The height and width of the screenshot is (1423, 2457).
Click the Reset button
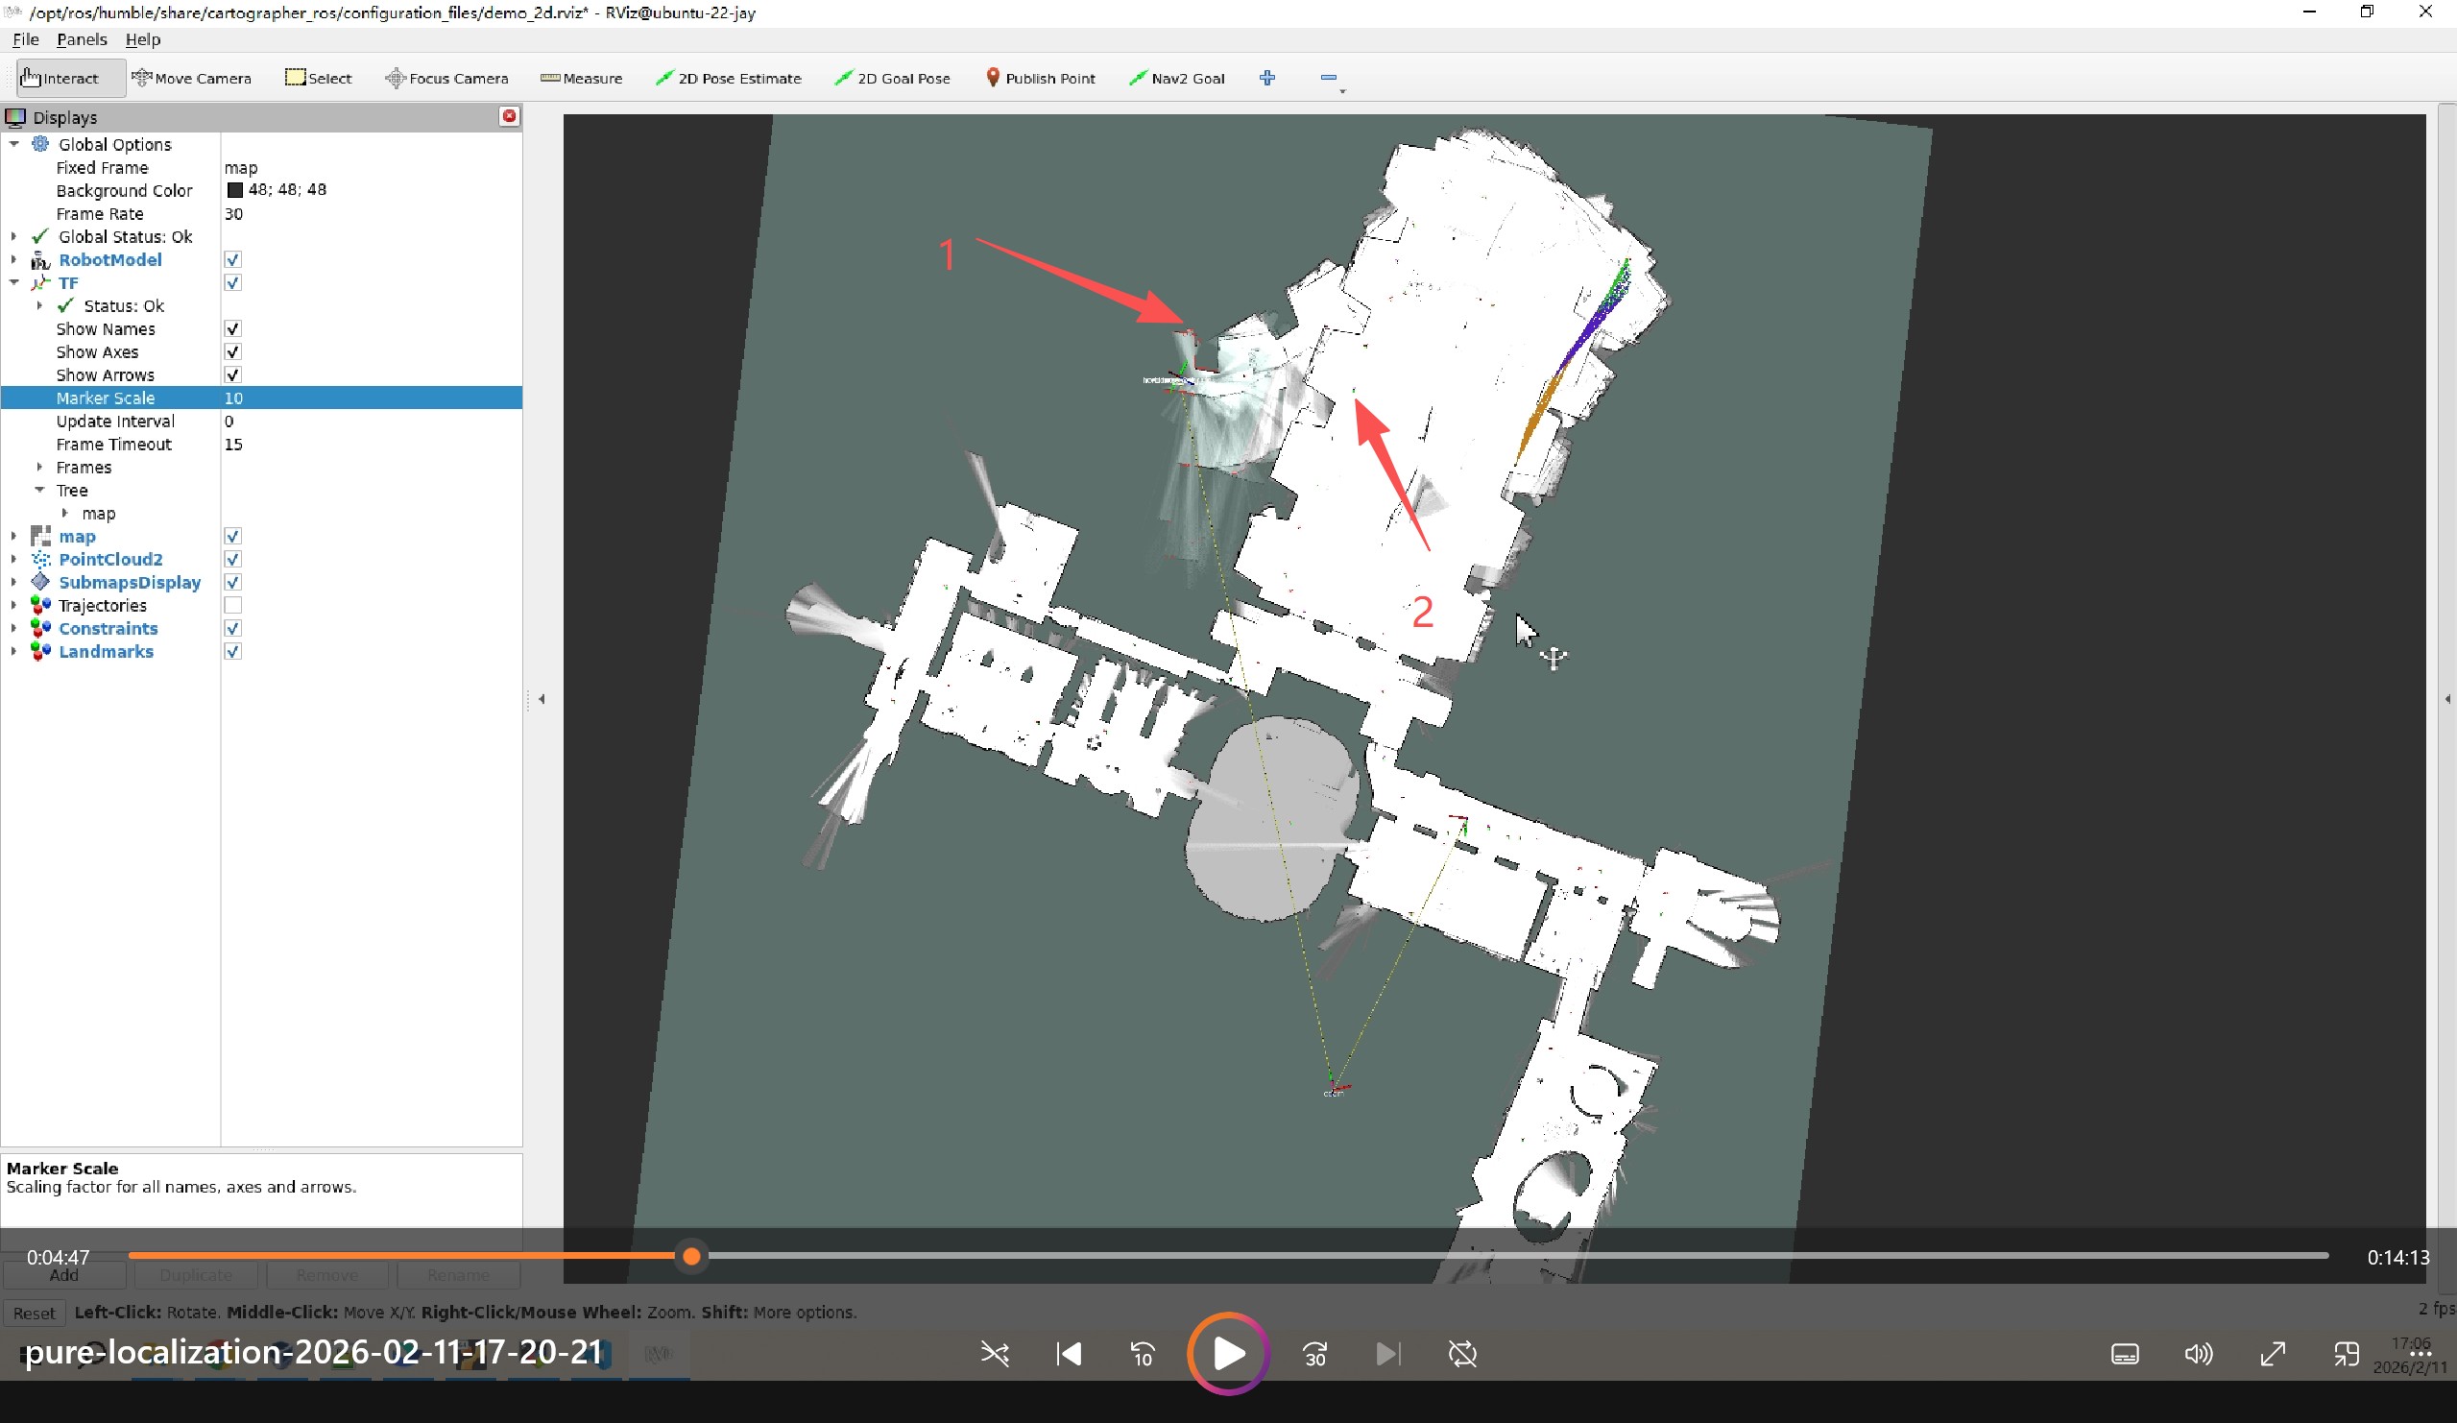(x=35, y=1313)
